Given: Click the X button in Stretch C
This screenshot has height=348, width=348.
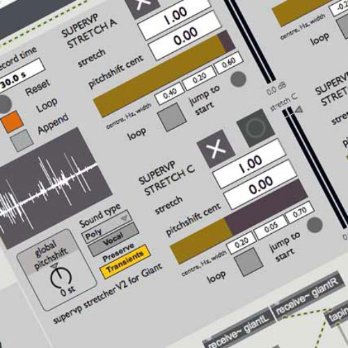Looking at the screenshot, I should pyautogui.click(x=216, y=148).
